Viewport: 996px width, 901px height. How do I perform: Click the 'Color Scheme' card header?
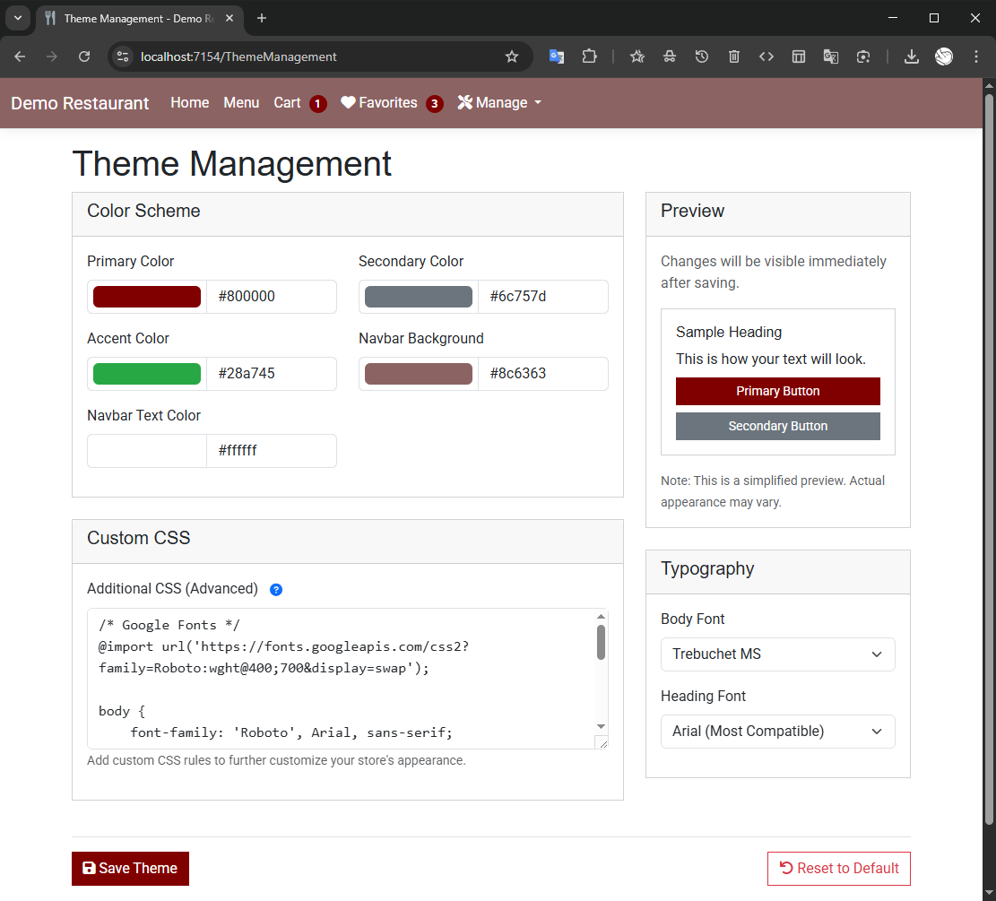coord(348,214)
